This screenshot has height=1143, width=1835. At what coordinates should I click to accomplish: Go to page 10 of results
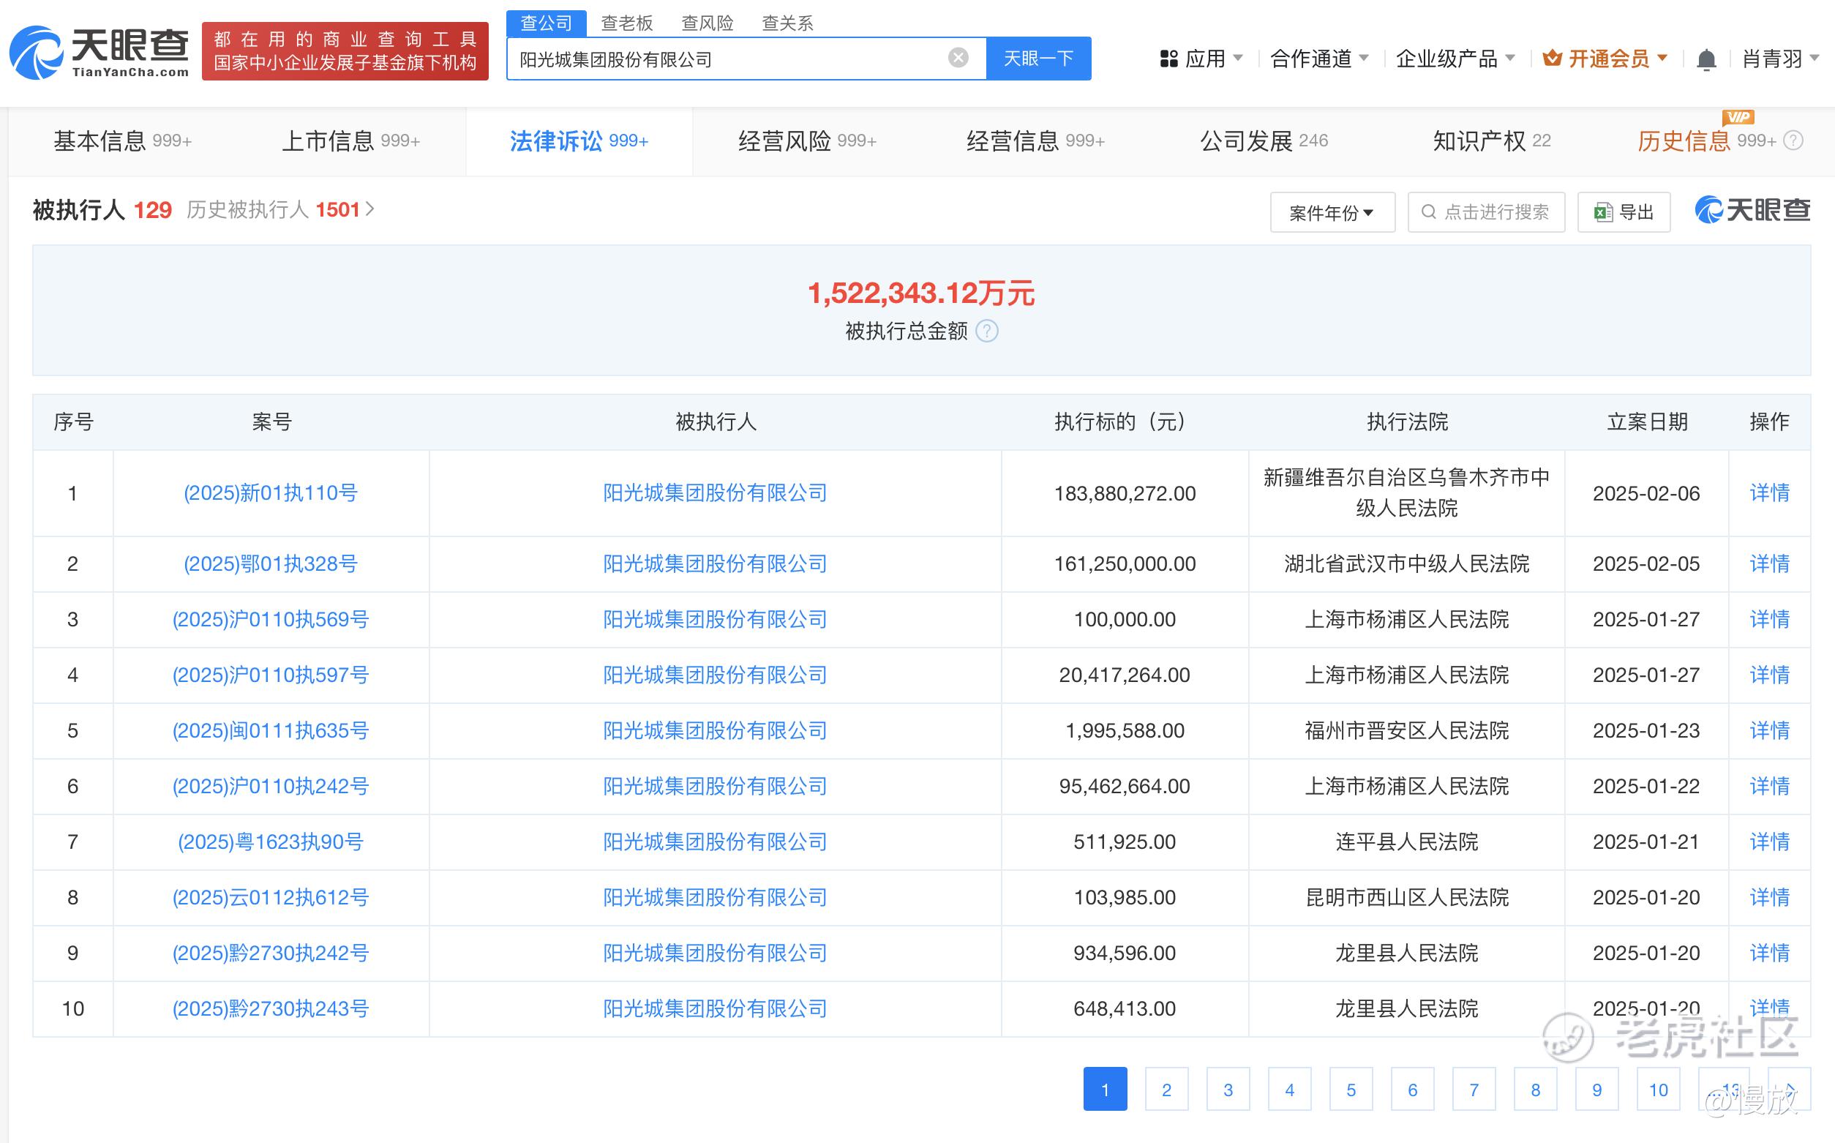pyautogui.click(x=1658, y=1090)
